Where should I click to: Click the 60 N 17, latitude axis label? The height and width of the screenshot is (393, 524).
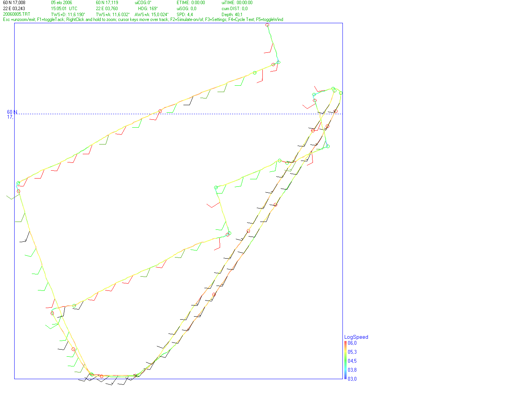click(12, 115)
